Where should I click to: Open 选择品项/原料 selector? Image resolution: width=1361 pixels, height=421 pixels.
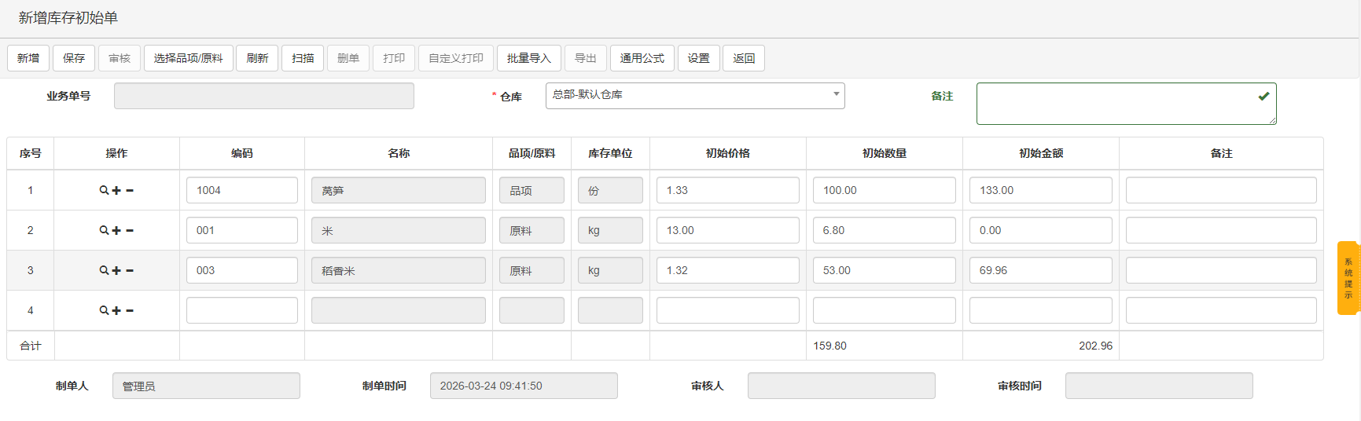pyautogui.click(x=188, y=58)
